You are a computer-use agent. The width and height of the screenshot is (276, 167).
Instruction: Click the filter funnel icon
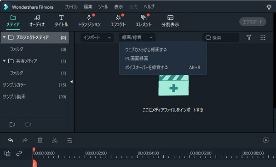(x=249, y=37)
